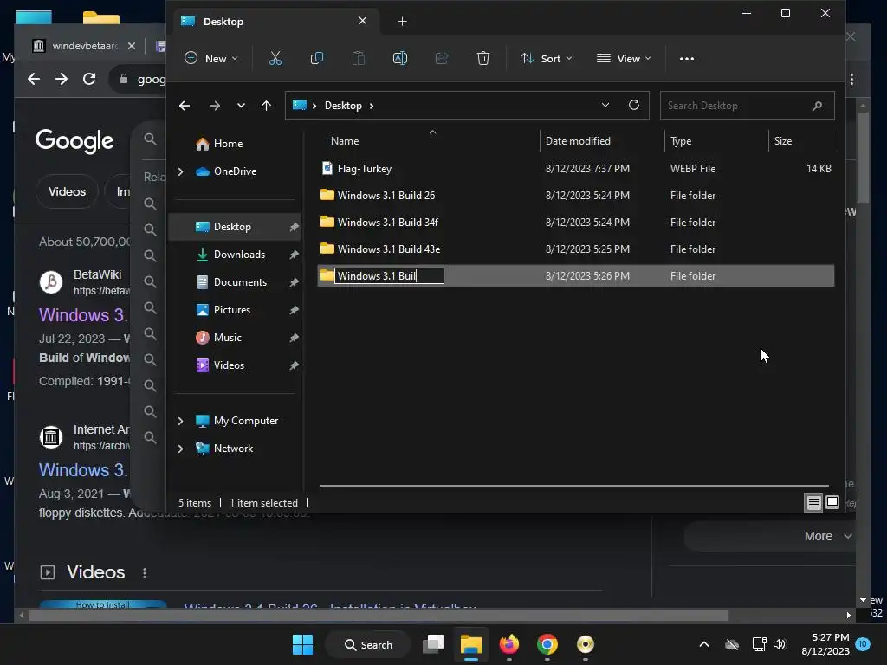887x665 pixels.
Task: Select folder Windows 3.1 Build 26
Action: click(x=575, y=196)
